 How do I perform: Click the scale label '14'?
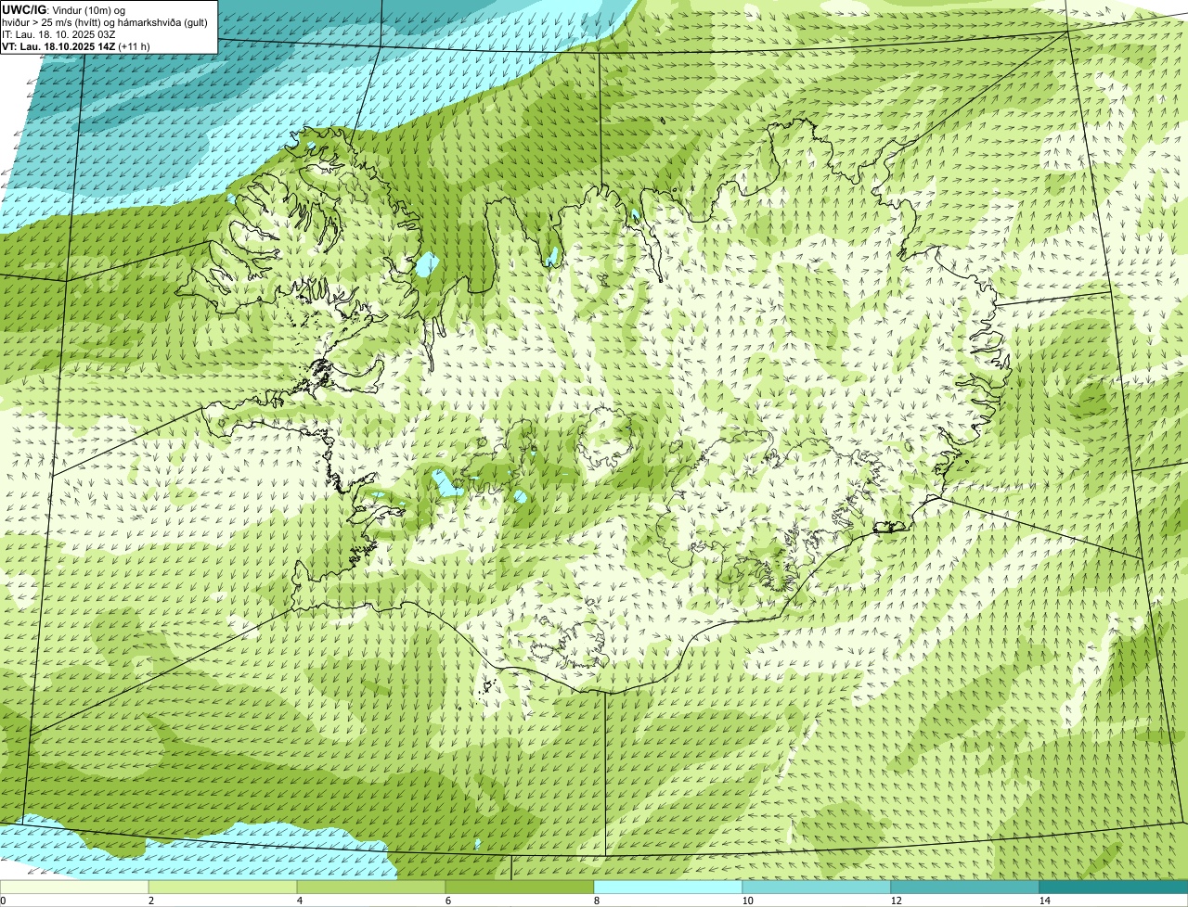(x=1044, y=901)
